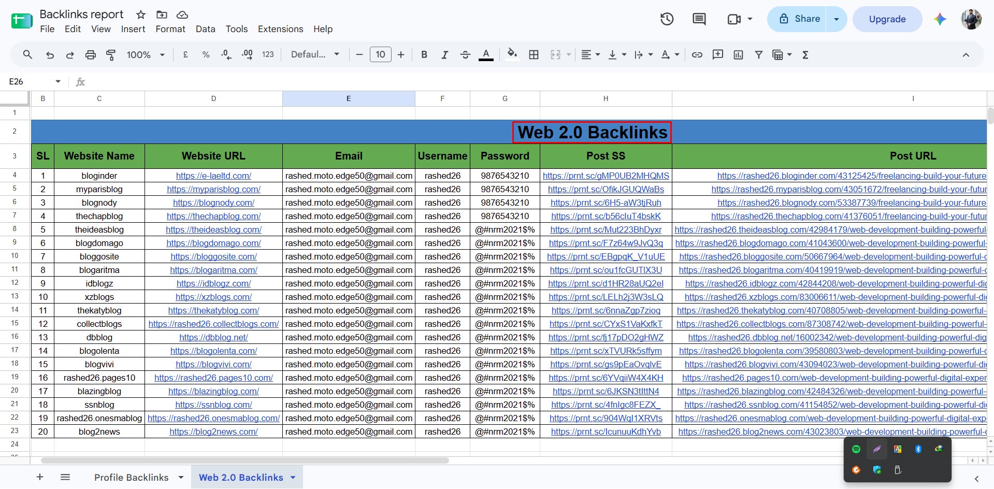994x489 pixels.
Task: Open the File menu
Action: coord(47,29)
